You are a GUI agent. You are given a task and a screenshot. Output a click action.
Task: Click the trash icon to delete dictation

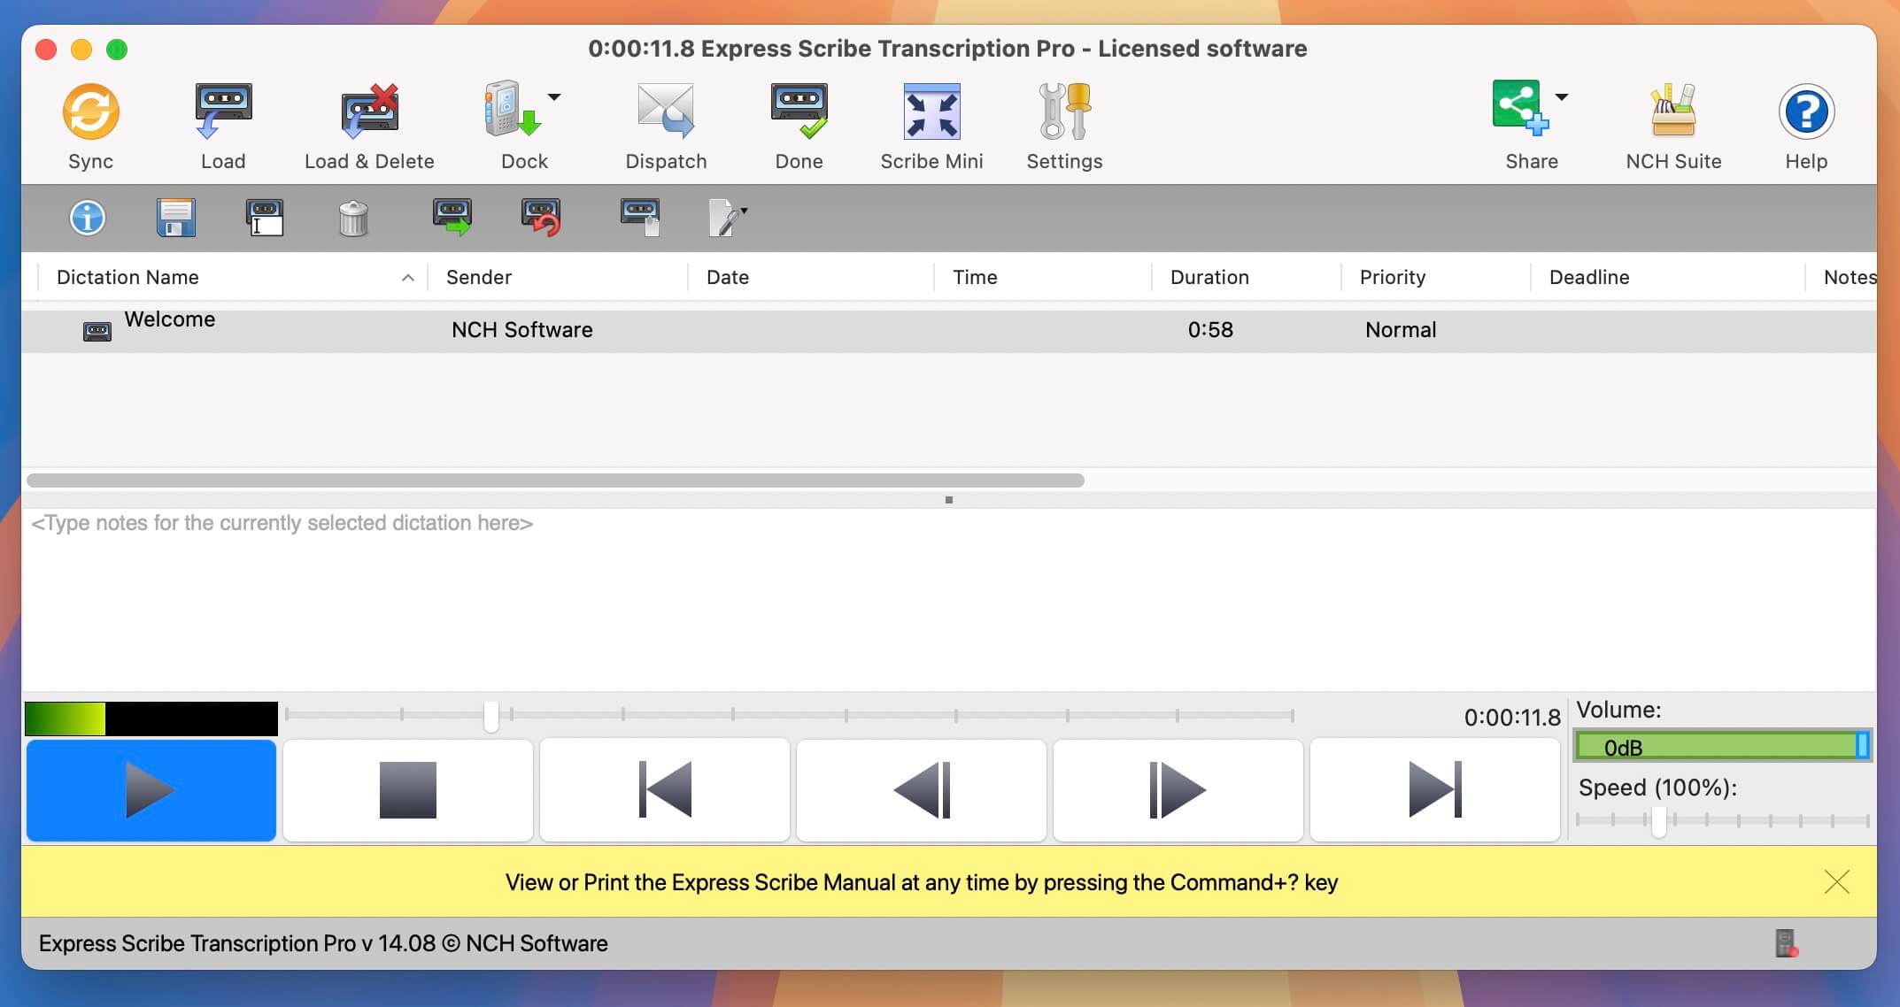pyautogui.click(x=352, y=218)
